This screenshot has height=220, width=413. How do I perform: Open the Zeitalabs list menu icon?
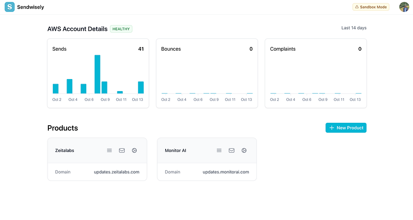point(109,150)
